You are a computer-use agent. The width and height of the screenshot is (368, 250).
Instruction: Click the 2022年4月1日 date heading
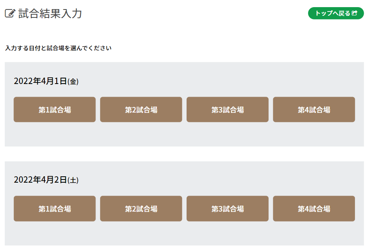[x=40, y=81]
